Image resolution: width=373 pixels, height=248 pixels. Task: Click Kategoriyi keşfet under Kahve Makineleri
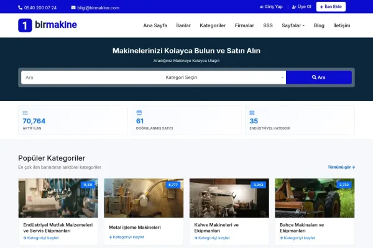pos(212,238)
